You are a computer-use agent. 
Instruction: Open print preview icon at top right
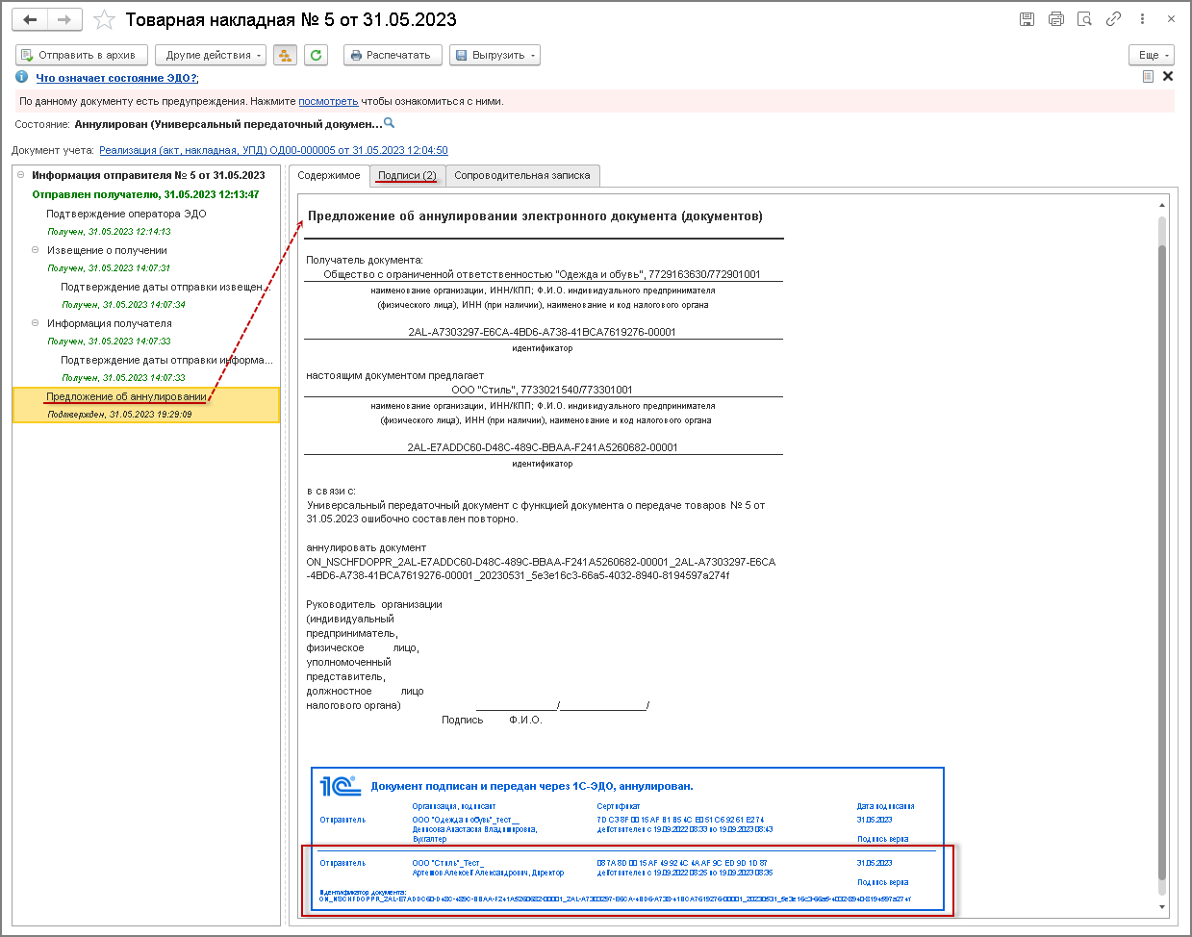(1084, 19)
